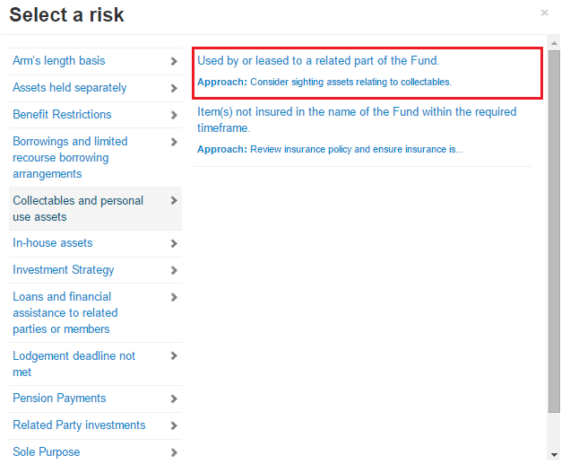Choose the Pension Payments category

click(x=59, y=399)
